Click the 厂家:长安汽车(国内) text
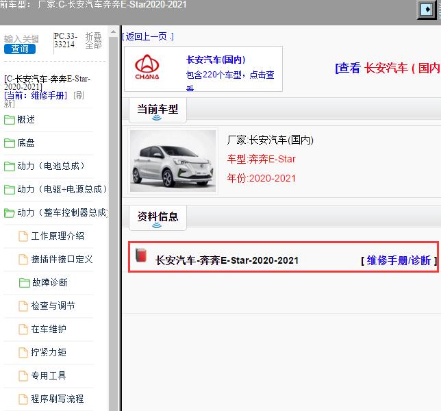 270,140
